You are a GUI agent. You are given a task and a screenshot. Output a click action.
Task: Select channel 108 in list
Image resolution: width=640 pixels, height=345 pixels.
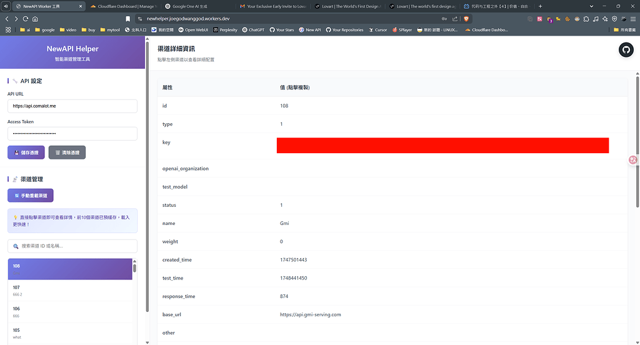point(70,269)
